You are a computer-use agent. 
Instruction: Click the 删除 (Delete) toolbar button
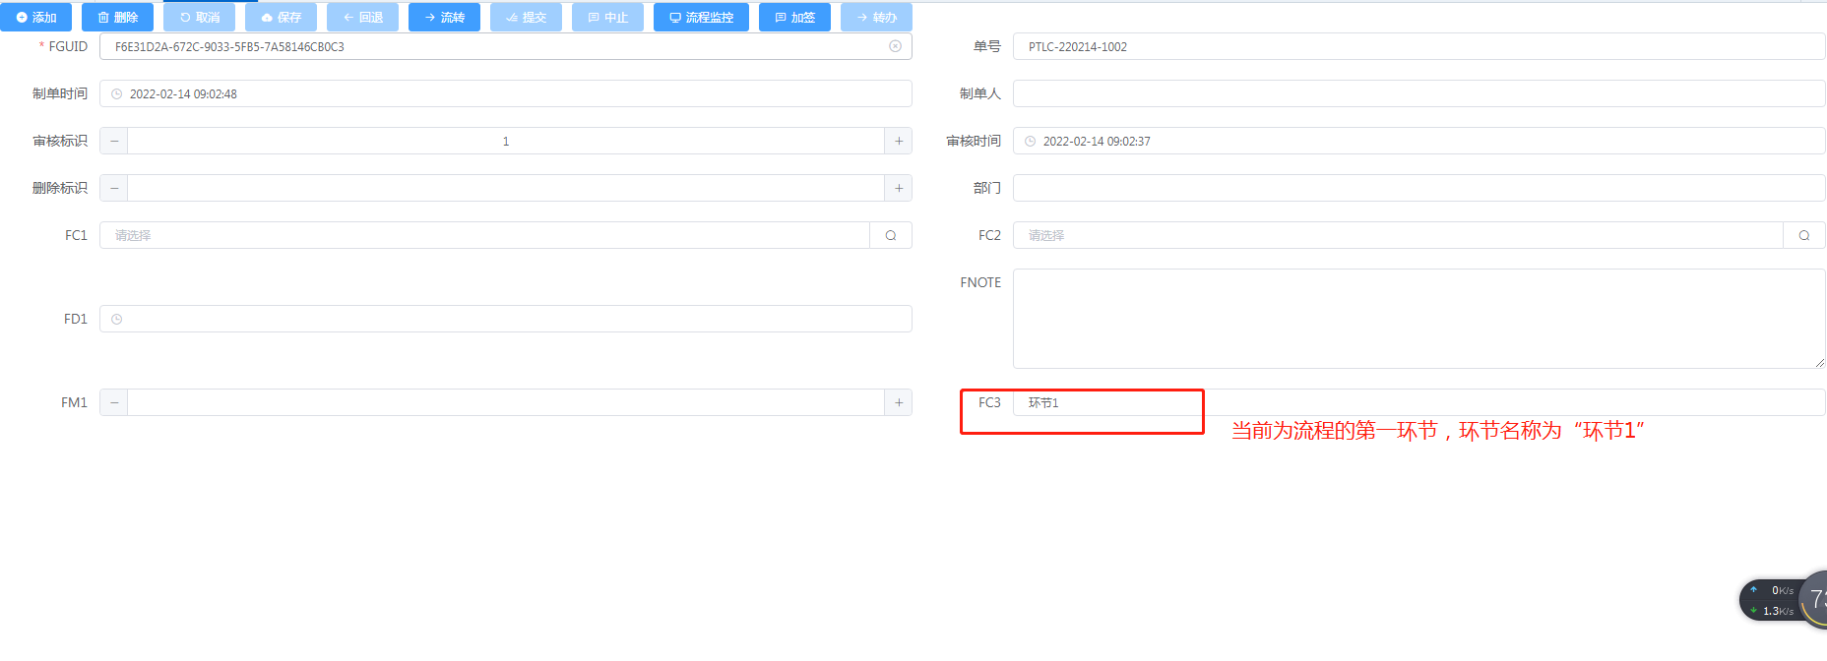click(x=117, y=18)
